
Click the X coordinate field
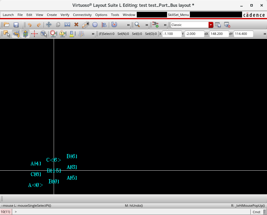pos(172,34)
